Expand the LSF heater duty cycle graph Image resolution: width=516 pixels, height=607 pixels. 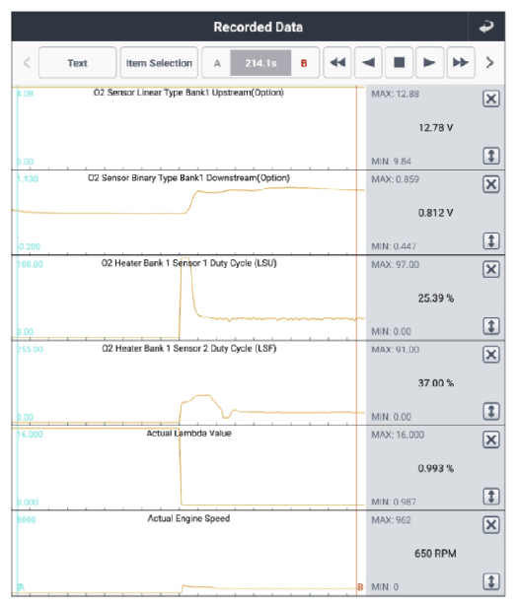[490, 411]
